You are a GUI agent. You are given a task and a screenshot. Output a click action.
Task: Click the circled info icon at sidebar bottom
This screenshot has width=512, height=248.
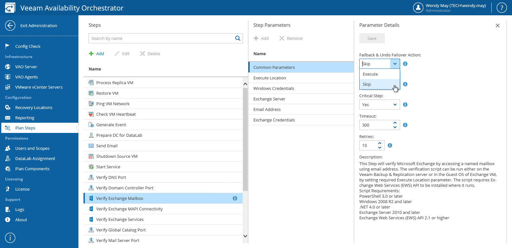pos(10,238)
